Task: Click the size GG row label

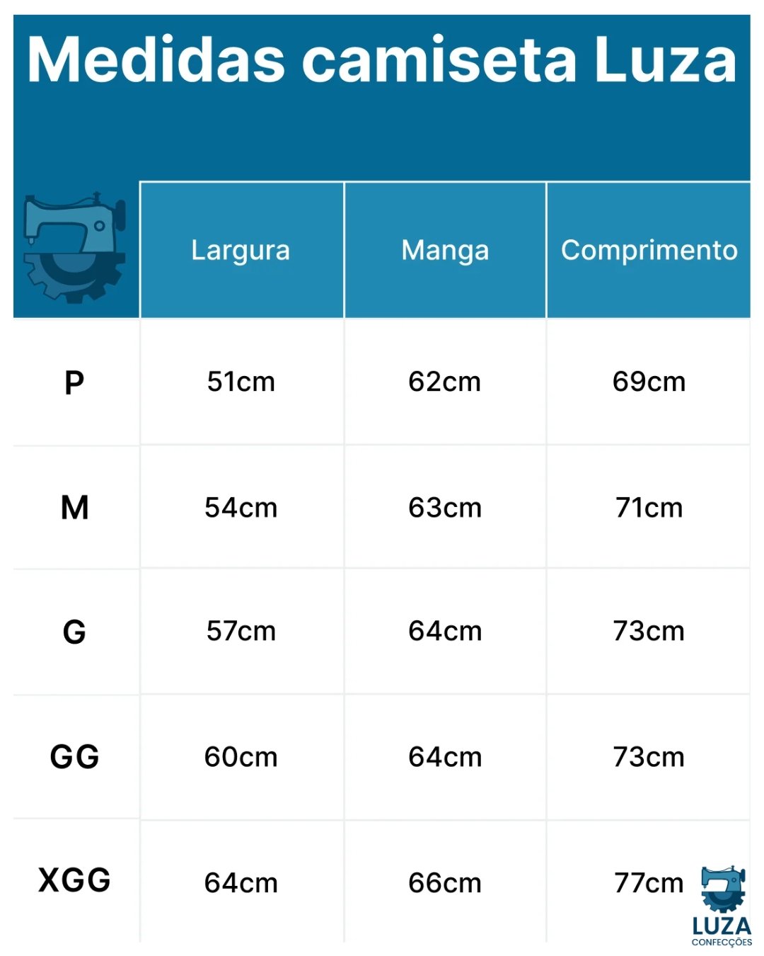Action: click(74, 757)
